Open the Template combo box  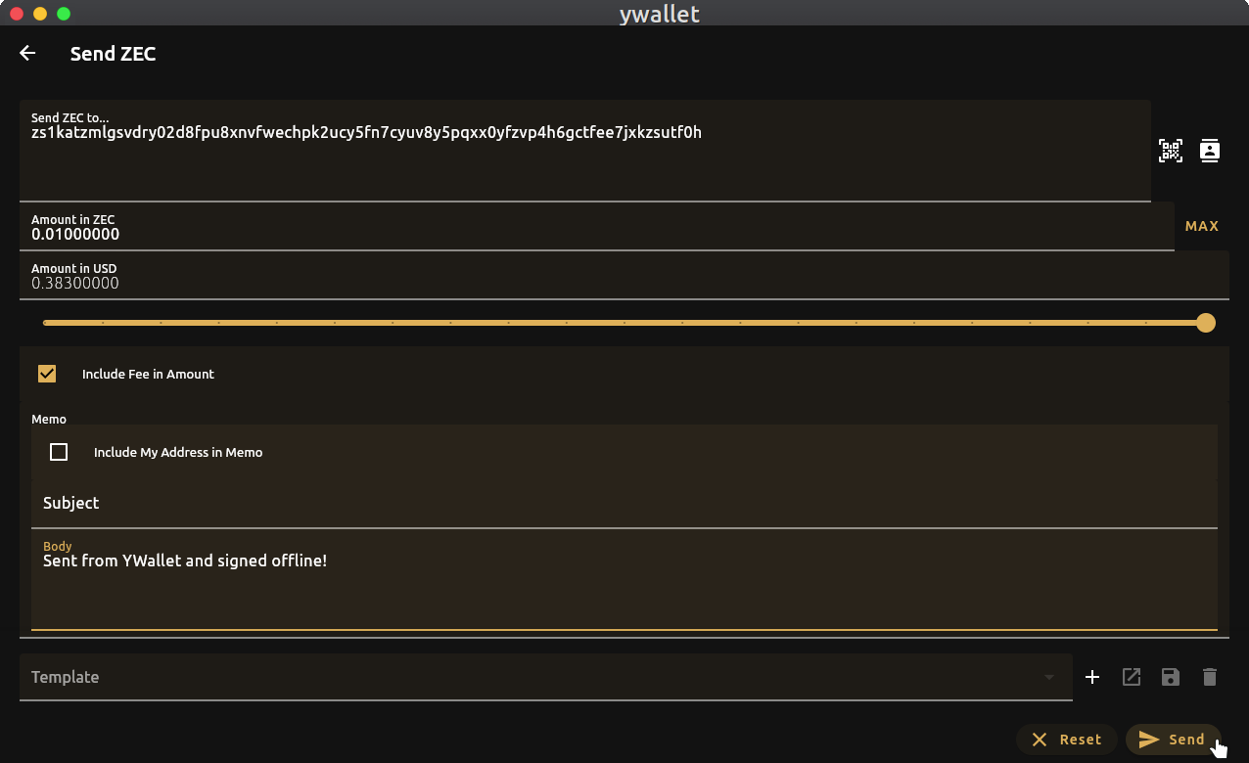(x=546, y=677)
